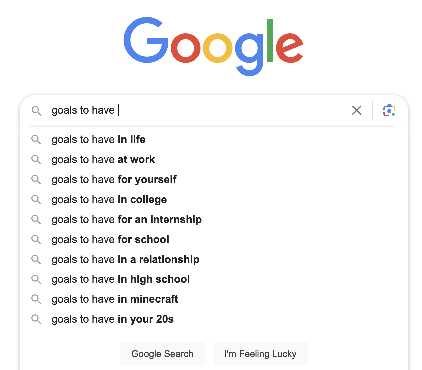The height and width of the screenshot is (370, 422).
Task: Pick "goals to have in a relationship"
Action: tap(125, 260)
